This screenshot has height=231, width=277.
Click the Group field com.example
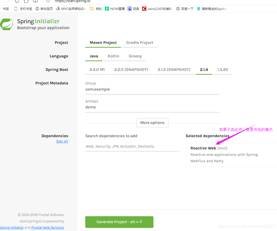click(152, 89)
